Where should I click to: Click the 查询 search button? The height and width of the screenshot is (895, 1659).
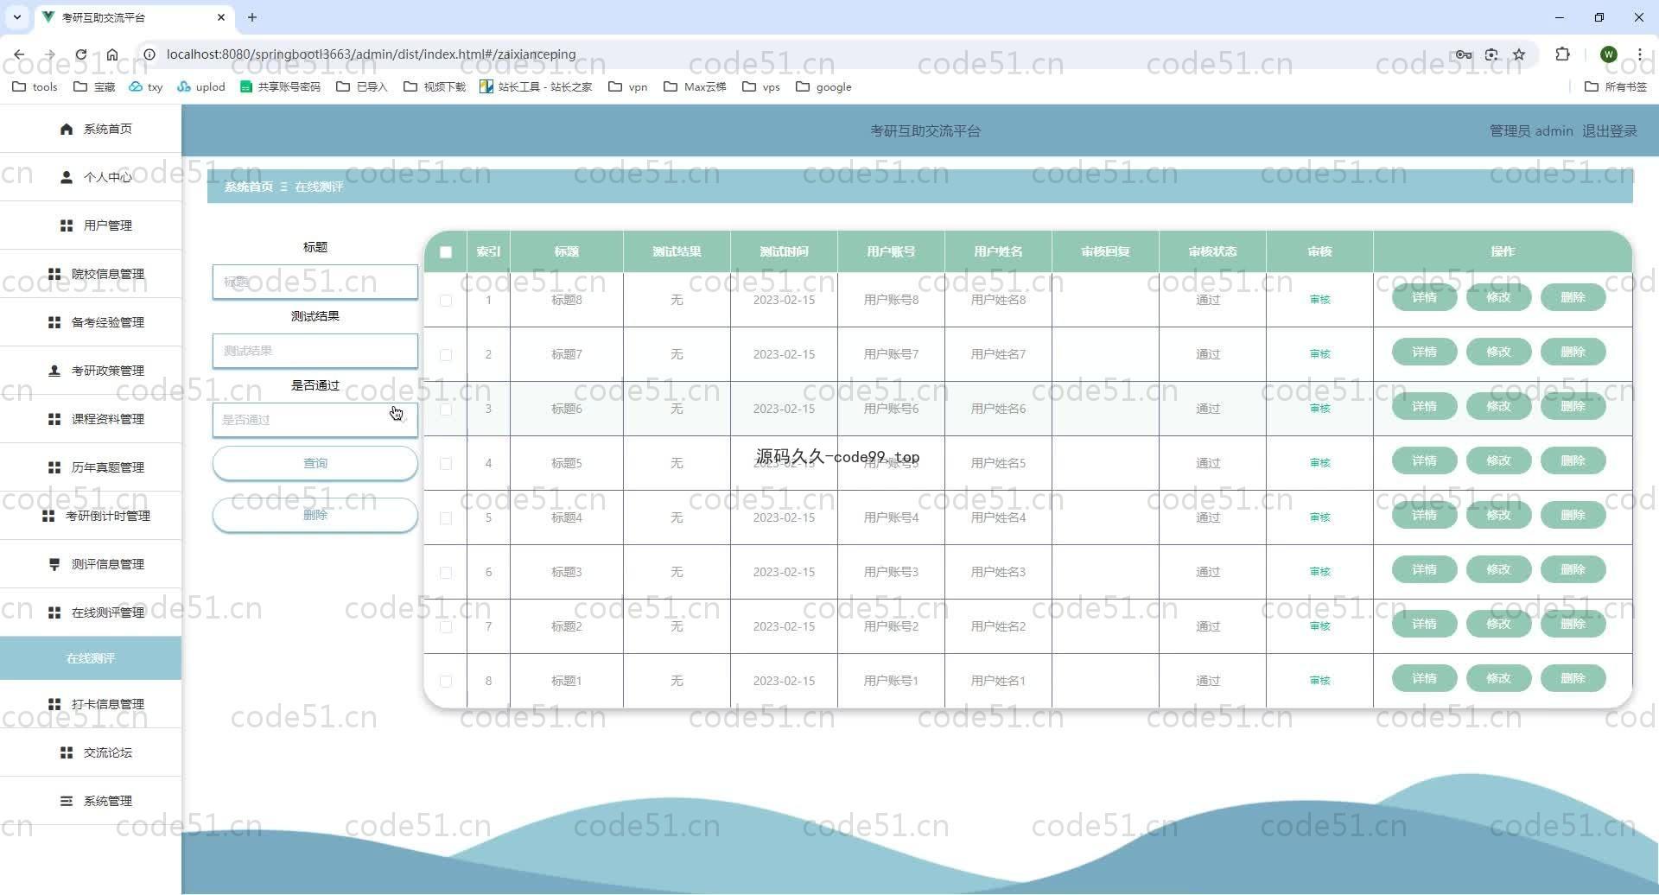click(x=315, y=463)
